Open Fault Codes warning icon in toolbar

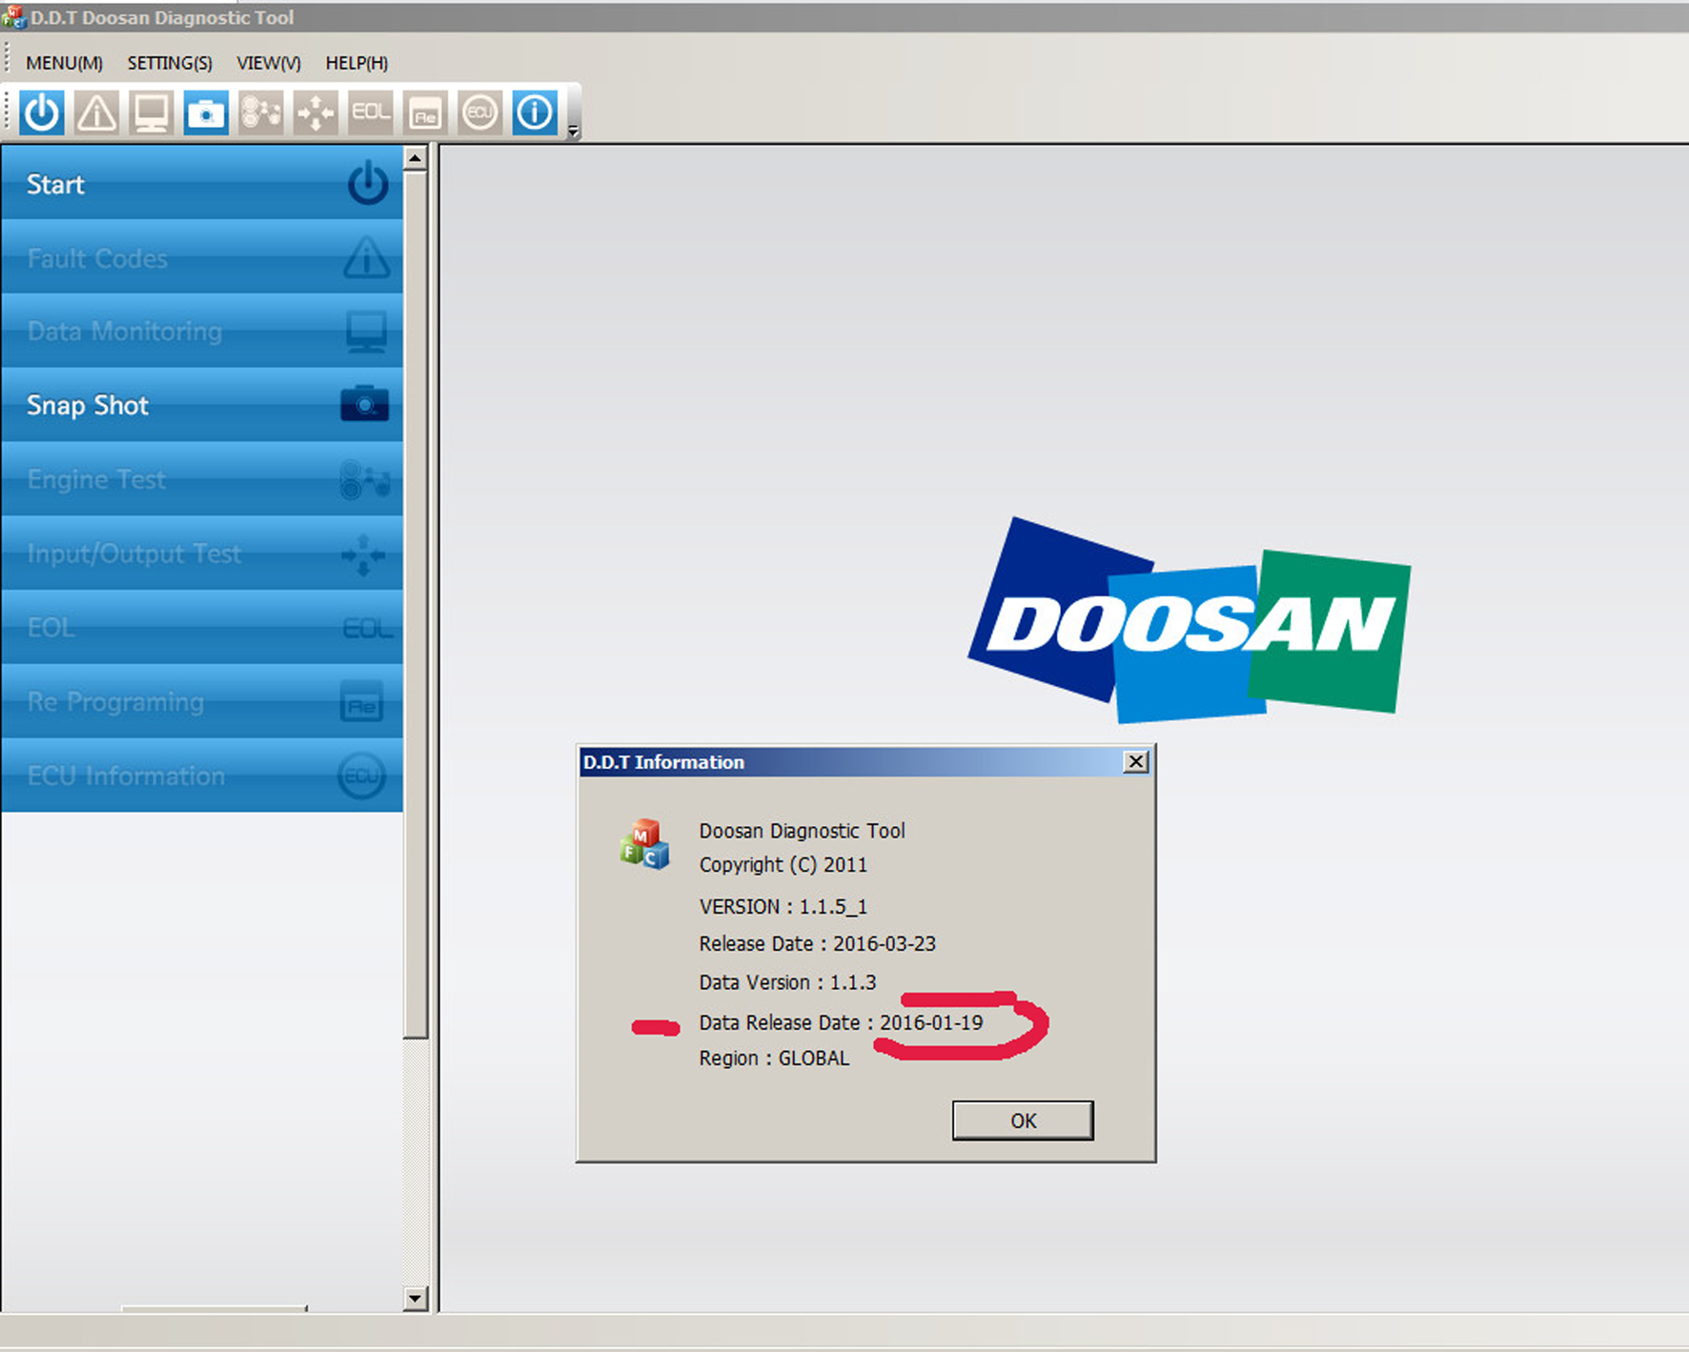pos(96,113)
